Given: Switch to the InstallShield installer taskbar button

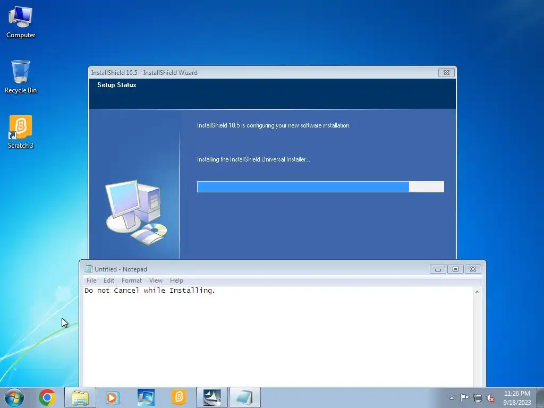Looking at the screenshot, I should (212, 397).
